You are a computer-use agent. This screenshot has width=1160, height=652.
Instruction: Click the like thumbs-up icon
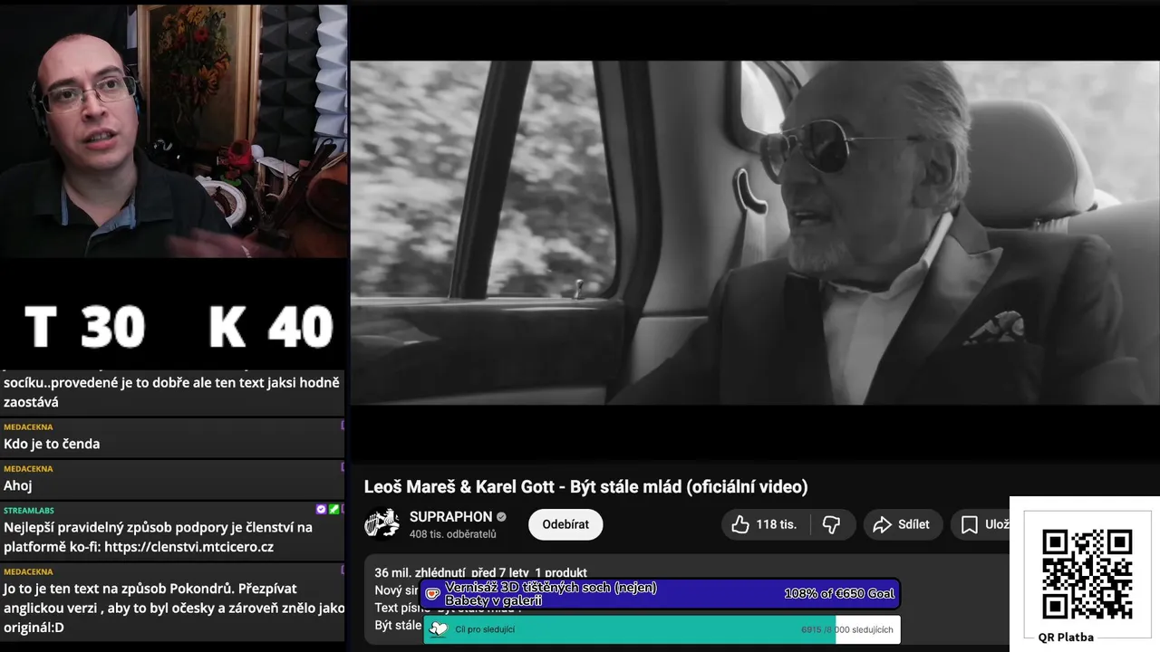(740, 524)
